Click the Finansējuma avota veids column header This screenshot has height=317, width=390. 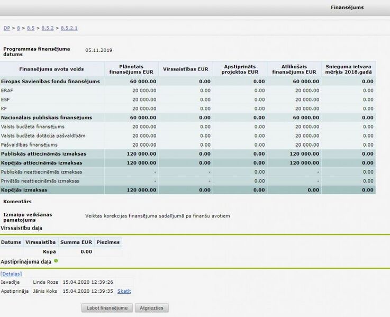51,69
